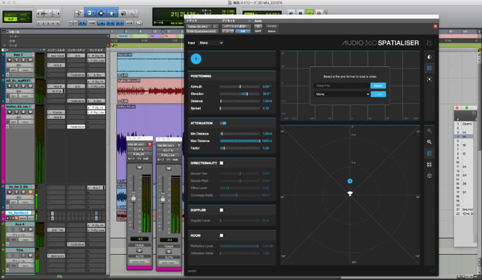Open automation mode selector on VoRec.RX.cm.1 track
The image size is (482, 280).
(x=25, y=122)
